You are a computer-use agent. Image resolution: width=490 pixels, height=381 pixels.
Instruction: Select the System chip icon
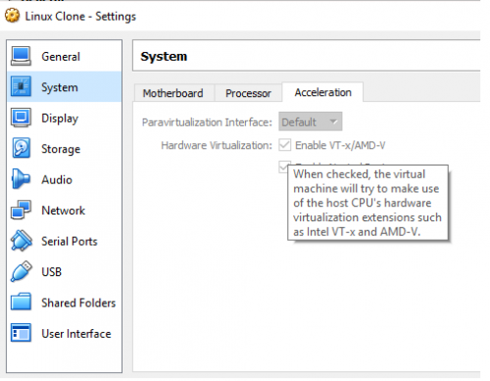pos(21,87)
